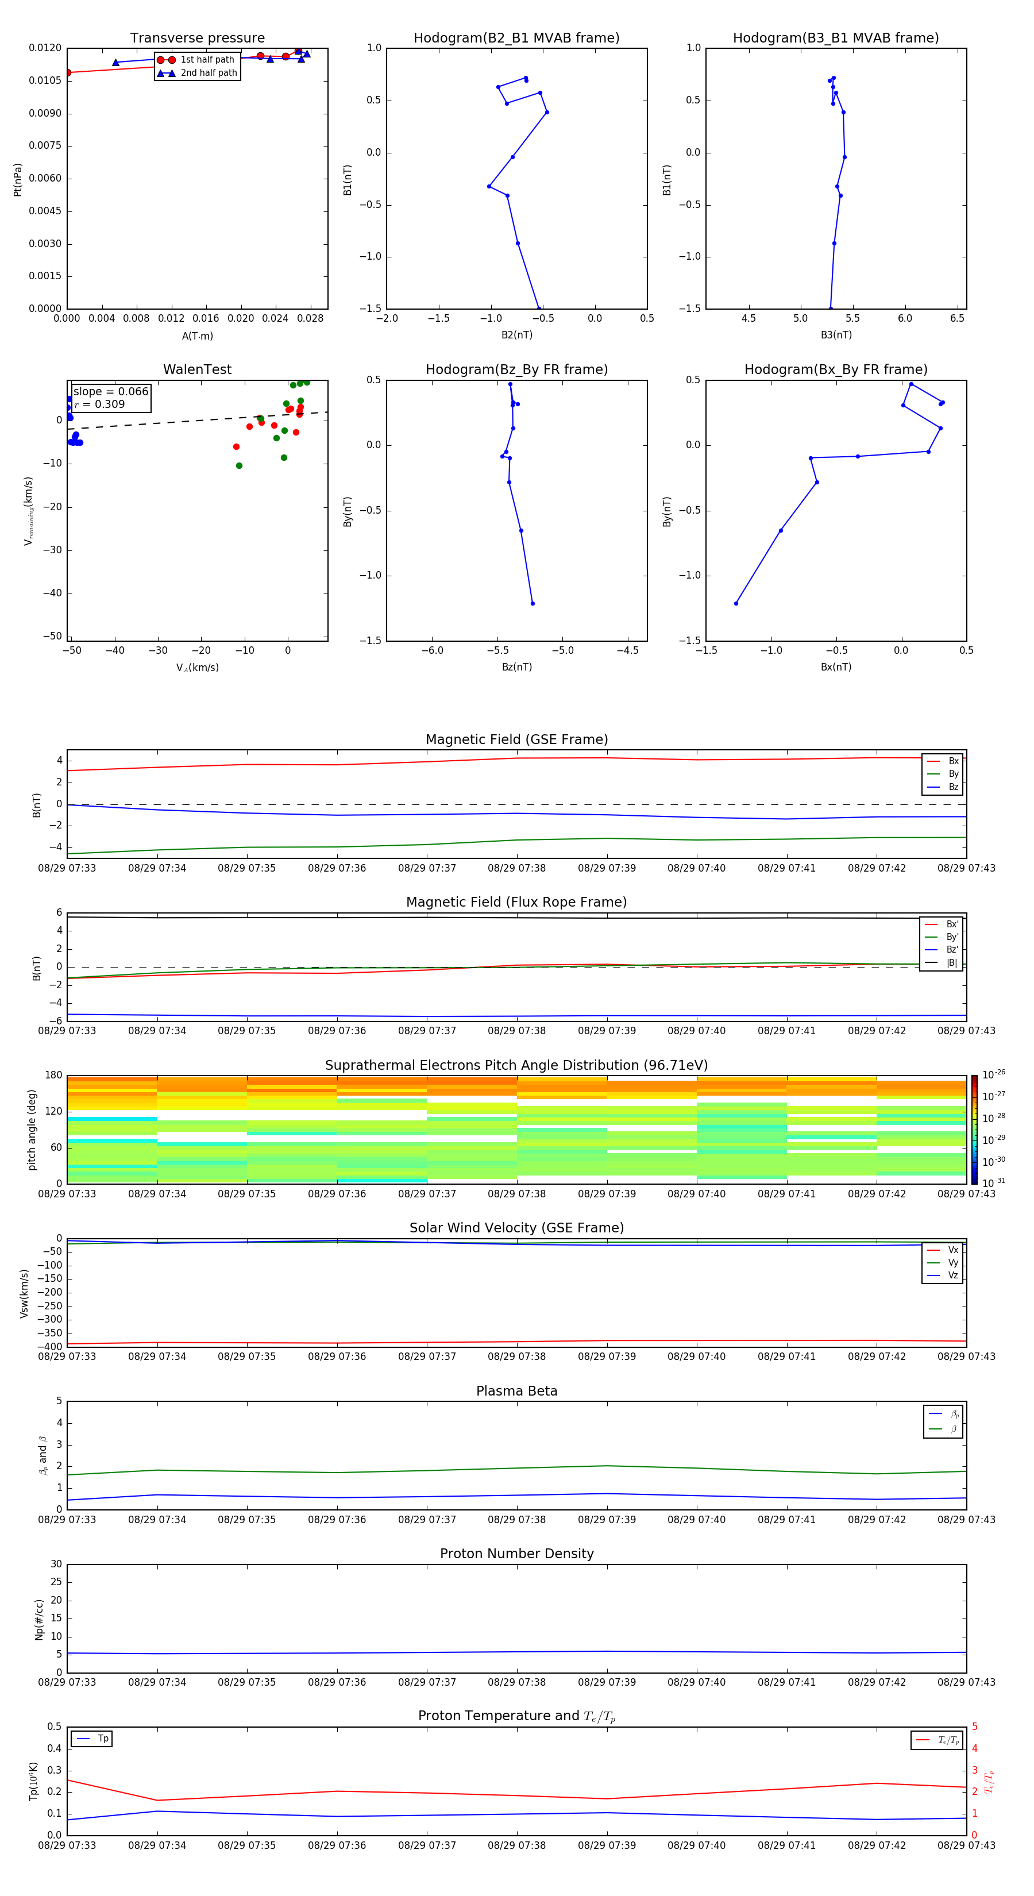Click the 'Hodogram(Bx_By FR frame)' title
Viewport: 1034px width, 1896px height.
click(836, 369)
